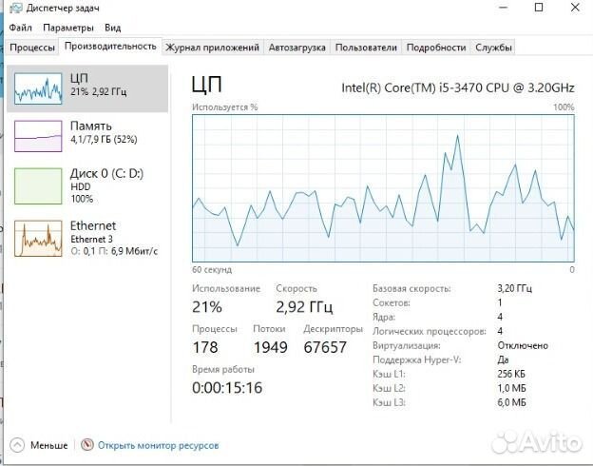
Task: Open the Автозагрузка tab
Action: tap(296, 48)
